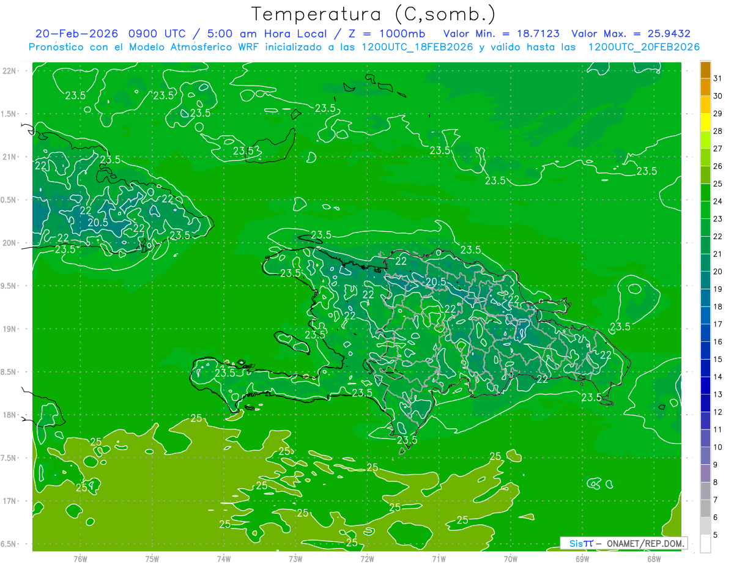This screenshot has height=567, width=734.
Task: Click the '31' label on the legend scale
Action: click(718, 78)
